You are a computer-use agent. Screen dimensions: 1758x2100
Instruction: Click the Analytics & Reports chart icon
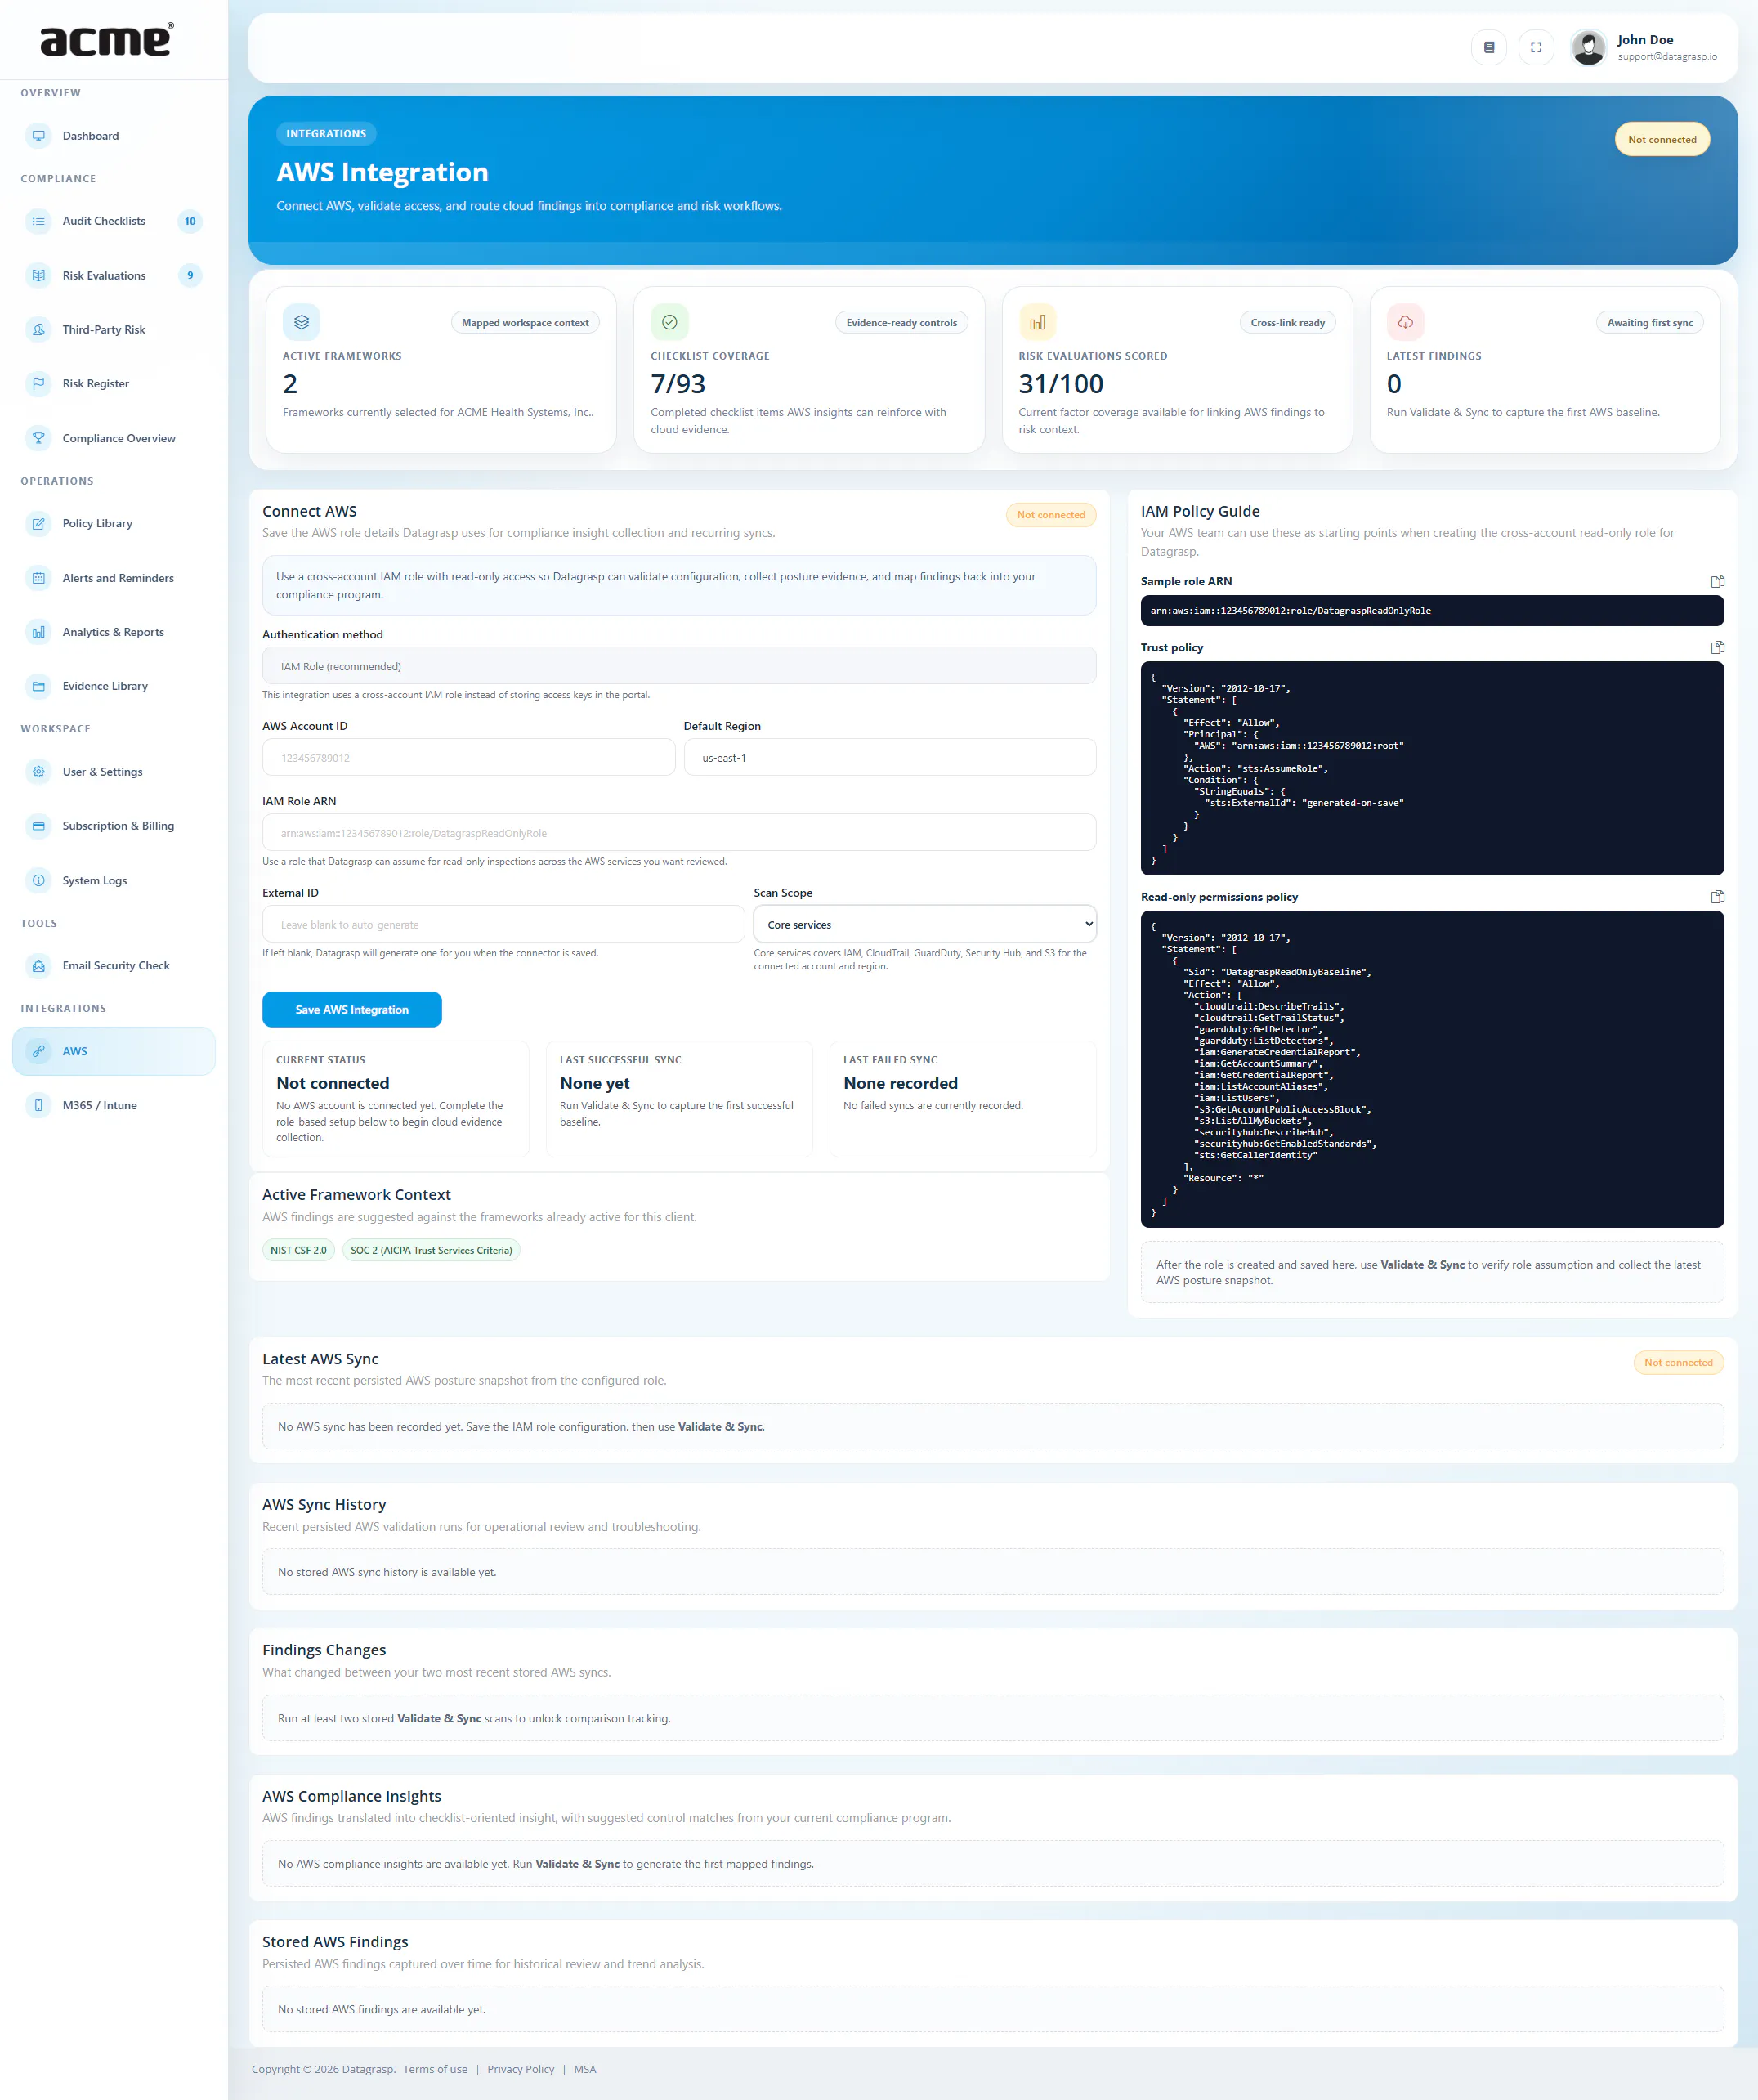pyautogui.click(x=38, y=632)
